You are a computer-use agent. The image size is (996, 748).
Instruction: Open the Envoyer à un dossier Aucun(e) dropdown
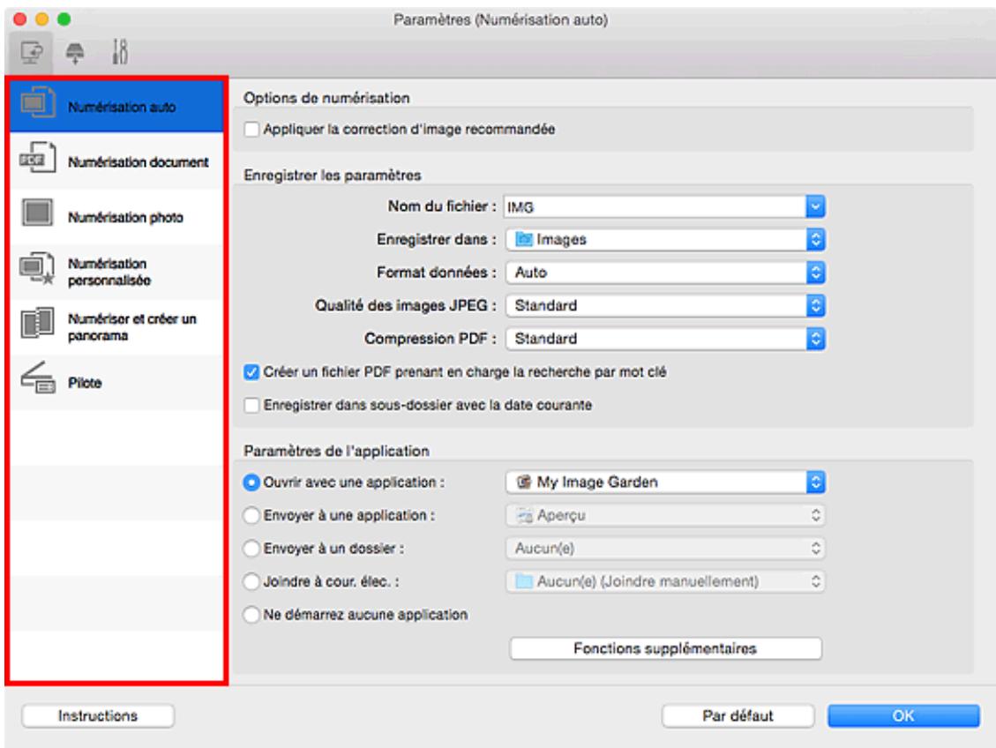(665, 548)
